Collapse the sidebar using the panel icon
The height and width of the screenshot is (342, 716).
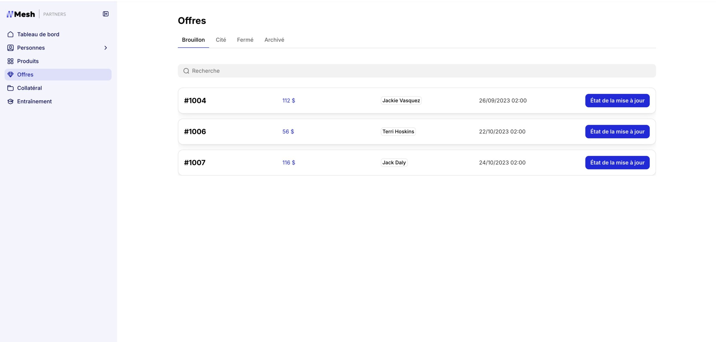point(105,14)
